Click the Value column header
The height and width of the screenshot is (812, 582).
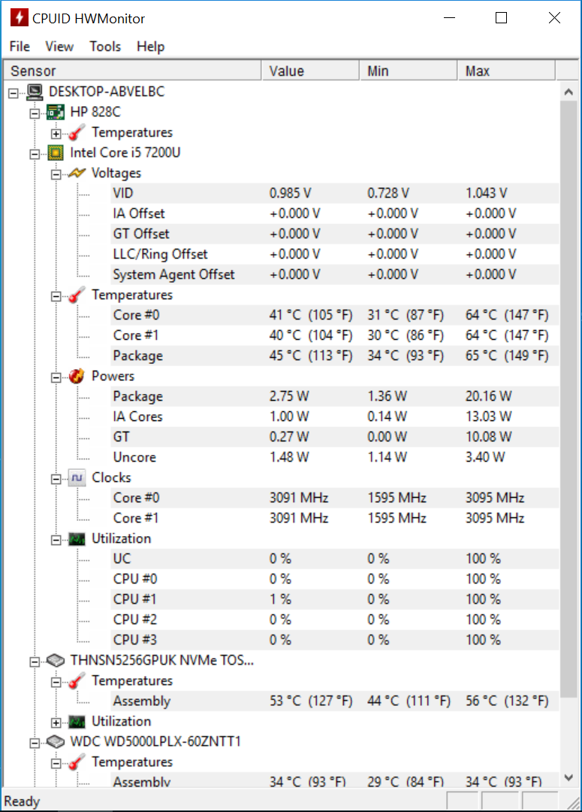pyautogui.click(x=310, y=71)
